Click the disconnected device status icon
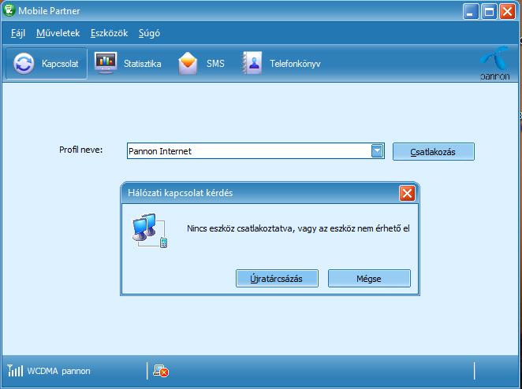The width and height of the screenshot is (522, 389). pos(161,371)
